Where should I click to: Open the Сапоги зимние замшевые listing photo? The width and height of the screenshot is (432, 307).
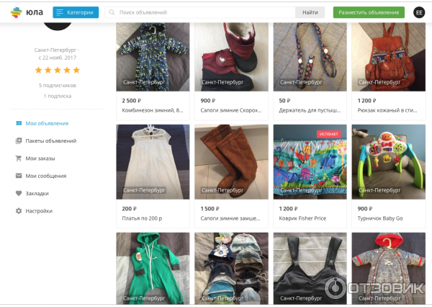click(231, 161)
